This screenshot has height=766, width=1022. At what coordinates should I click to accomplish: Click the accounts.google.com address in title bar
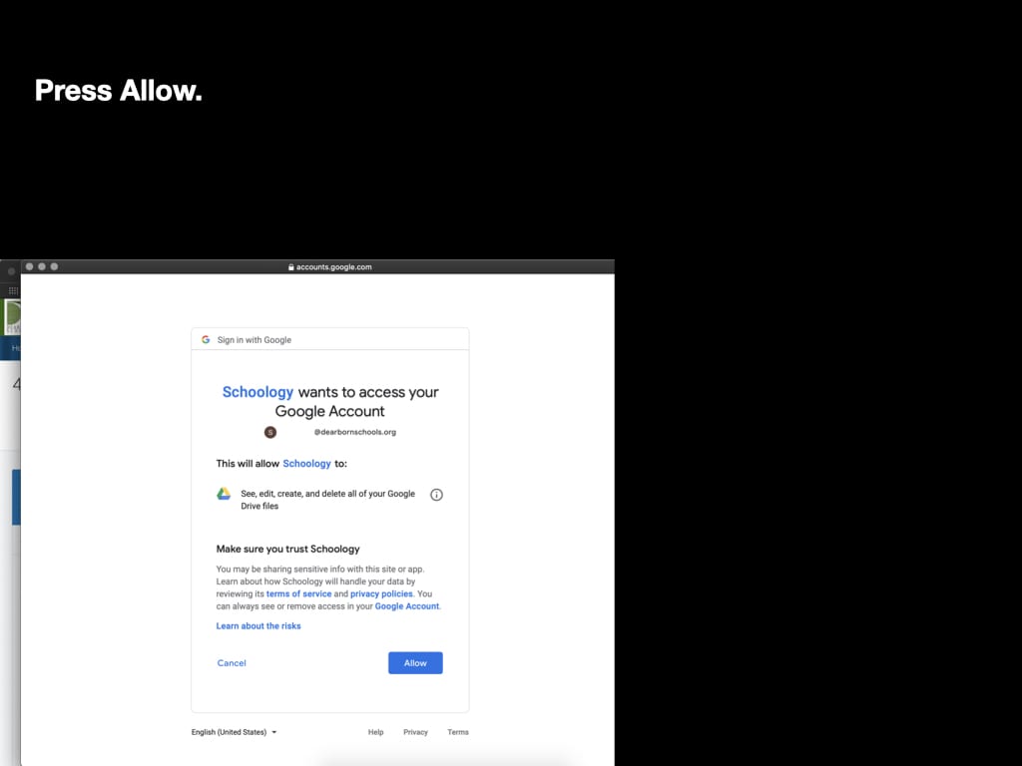click(x=333, y=267)
